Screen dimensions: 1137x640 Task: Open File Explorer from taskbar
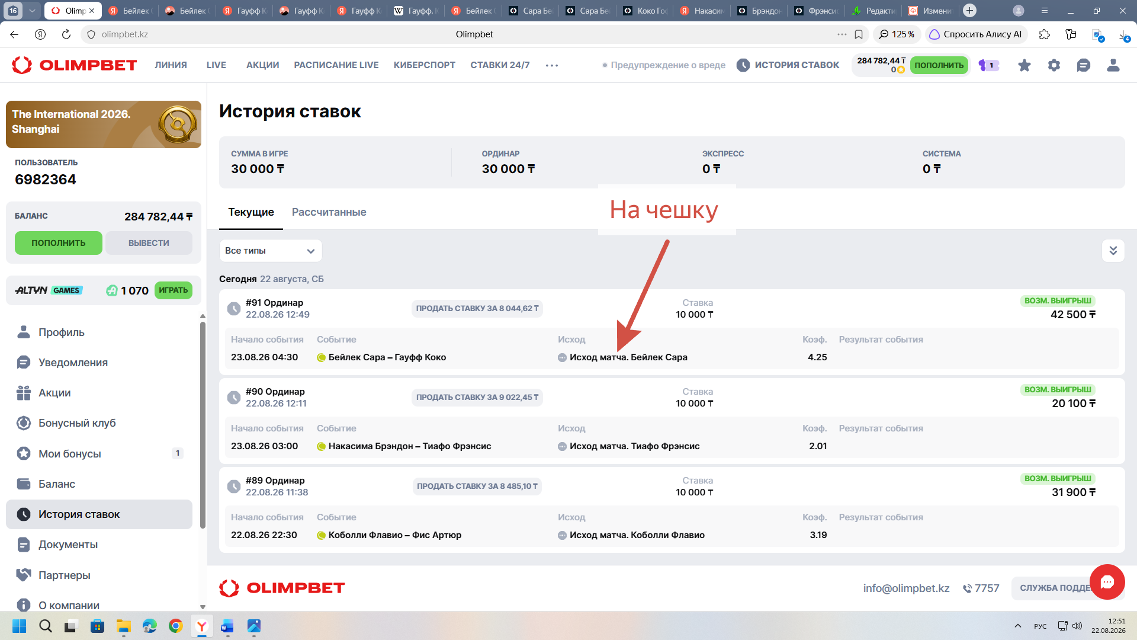pyautogui.click(x=123, y=626)
